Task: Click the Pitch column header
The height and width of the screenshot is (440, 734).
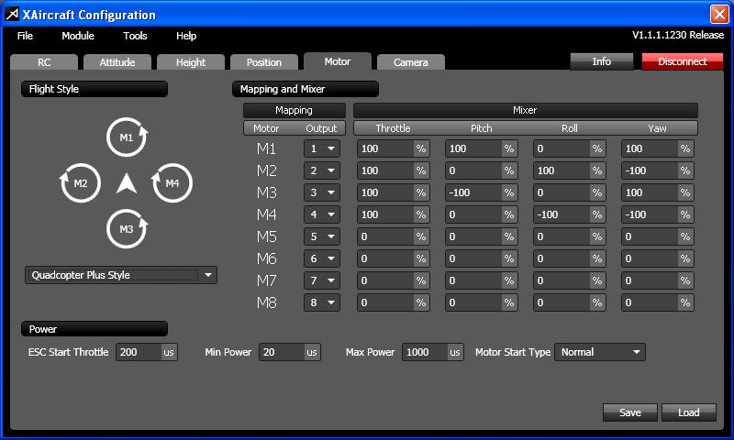Action: [x=481, y=128]
